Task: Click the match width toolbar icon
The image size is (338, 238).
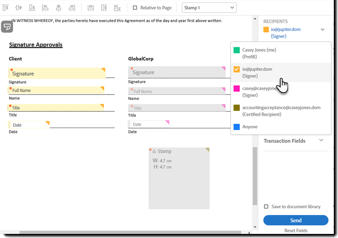Action: click(91, 8)
